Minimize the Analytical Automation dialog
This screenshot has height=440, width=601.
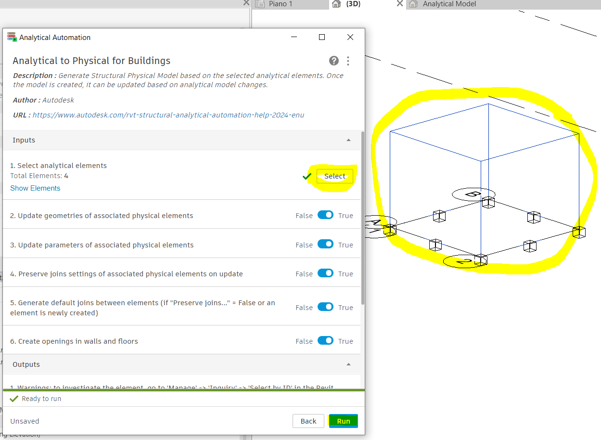(294, 37)
